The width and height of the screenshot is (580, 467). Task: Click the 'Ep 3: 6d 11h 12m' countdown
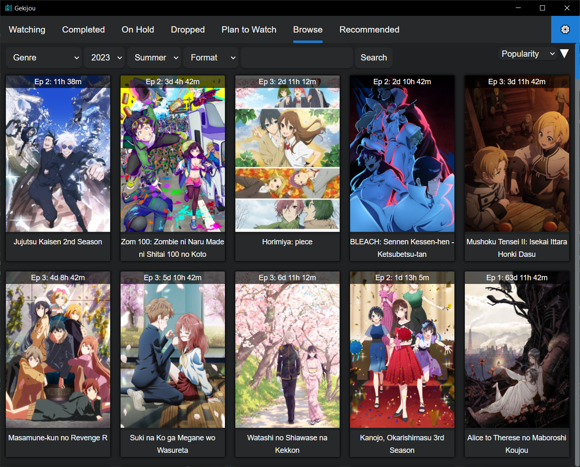click(287, 278)
